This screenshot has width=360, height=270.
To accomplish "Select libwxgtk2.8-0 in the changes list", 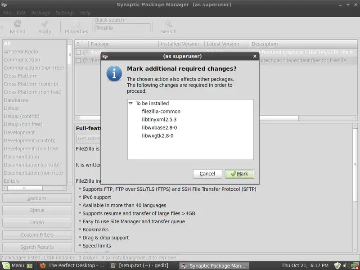I will pyautogui.click(x=157, y=136).
